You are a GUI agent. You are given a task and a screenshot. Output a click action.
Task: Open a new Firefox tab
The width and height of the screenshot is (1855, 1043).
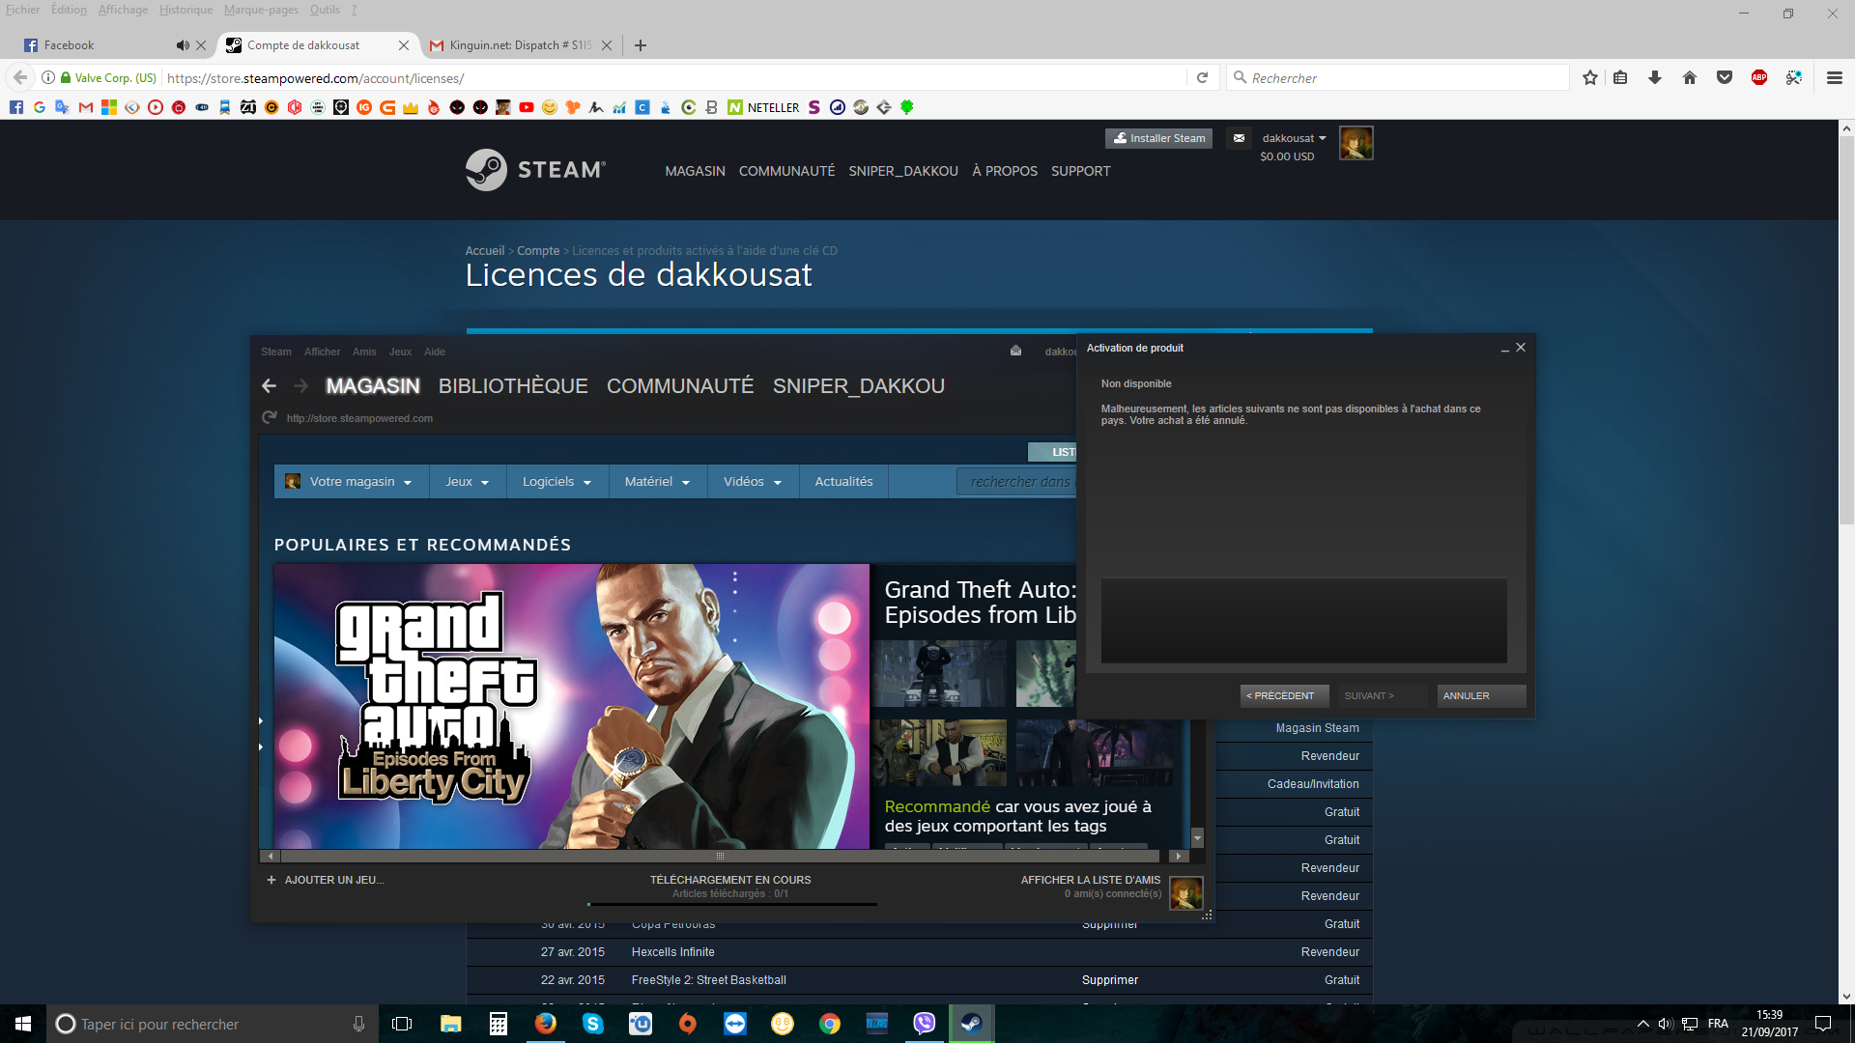click(x=641, y=45)
